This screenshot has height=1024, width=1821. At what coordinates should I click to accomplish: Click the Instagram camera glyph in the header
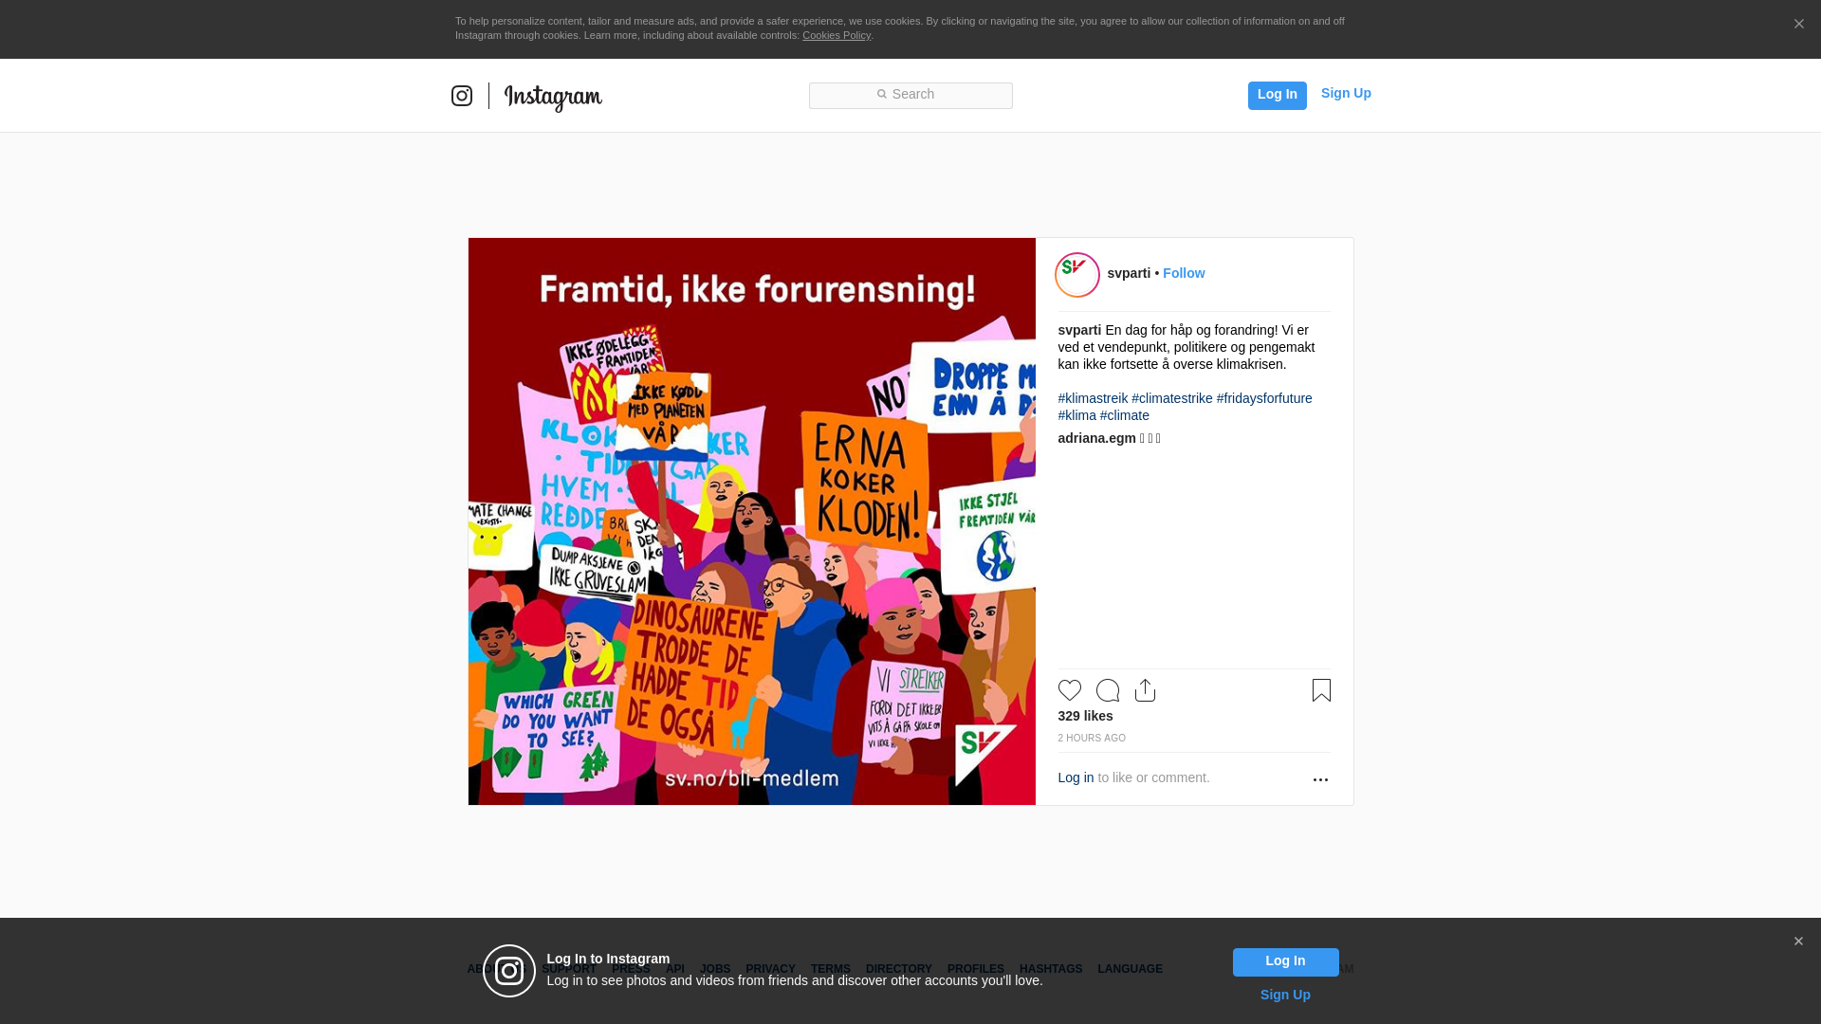[x=462, y=96]
